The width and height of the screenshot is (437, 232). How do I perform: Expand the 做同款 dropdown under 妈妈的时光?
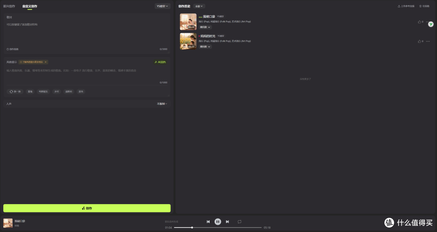click(205, 47)
